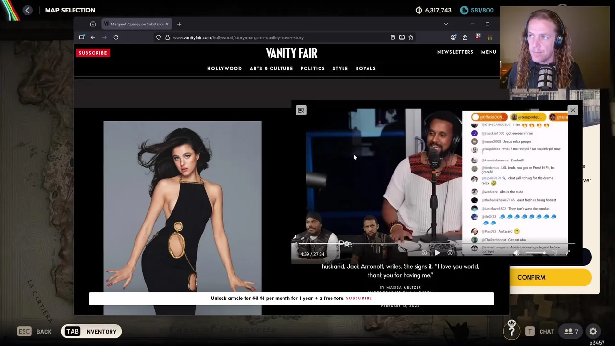Image resolution: width=615 pixels, height=346 pixels.
Task: Skip forward in the video
Action: (450, 253)
